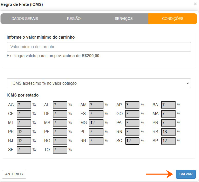
Task: Go to the Serviços tab
Action: [124, 19]
